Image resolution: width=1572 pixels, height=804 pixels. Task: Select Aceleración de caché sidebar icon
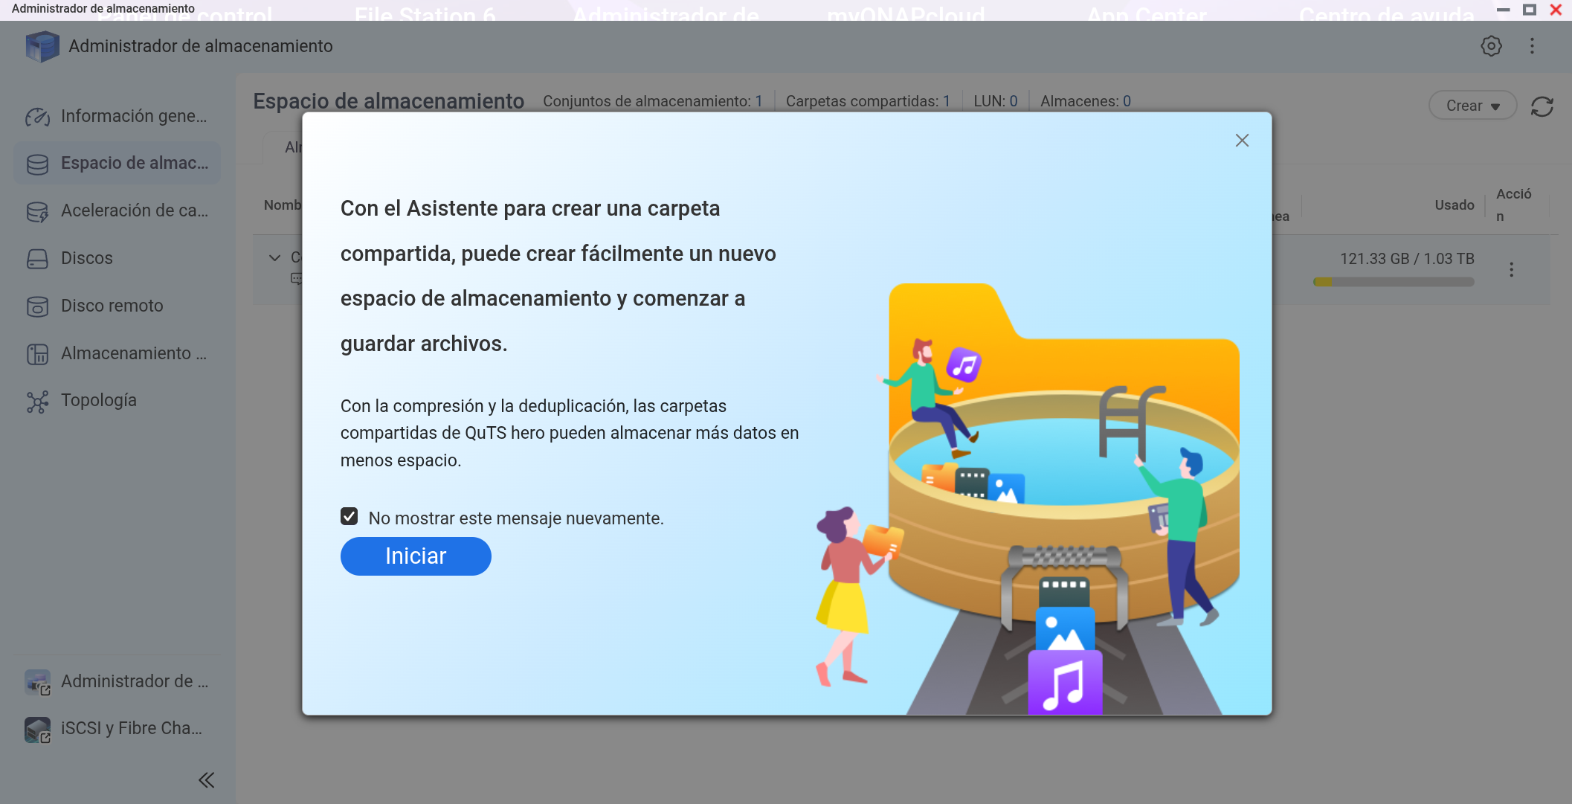pyautogui.click(x=37, y=211)
